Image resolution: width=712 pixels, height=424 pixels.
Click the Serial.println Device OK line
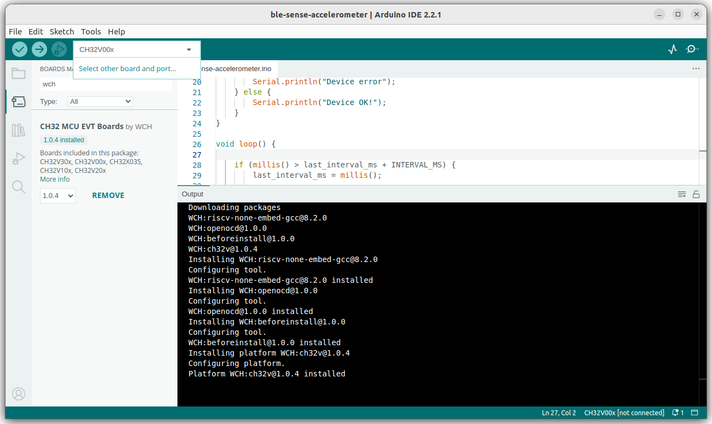tap(319, 102)
